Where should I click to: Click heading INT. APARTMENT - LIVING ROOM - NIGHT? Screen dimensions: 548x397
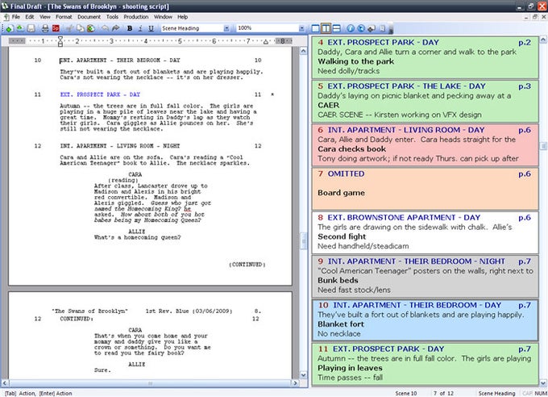coord(119,145)
